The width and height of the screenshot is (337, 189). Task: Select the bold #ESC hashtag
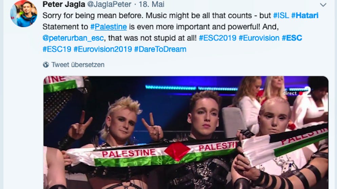click(292, 38)
